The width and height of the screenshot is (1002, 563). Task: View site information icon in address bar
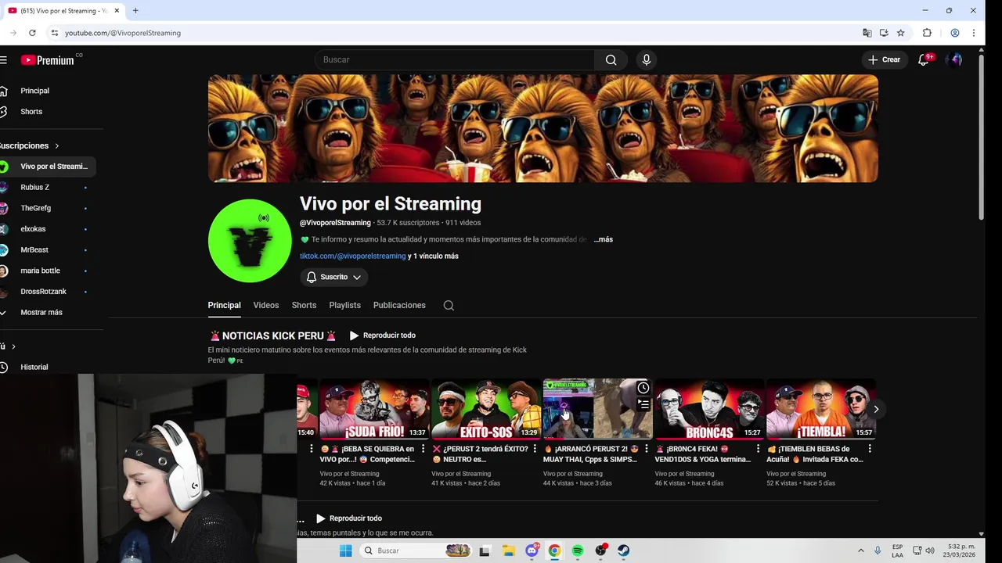(54, 33)
